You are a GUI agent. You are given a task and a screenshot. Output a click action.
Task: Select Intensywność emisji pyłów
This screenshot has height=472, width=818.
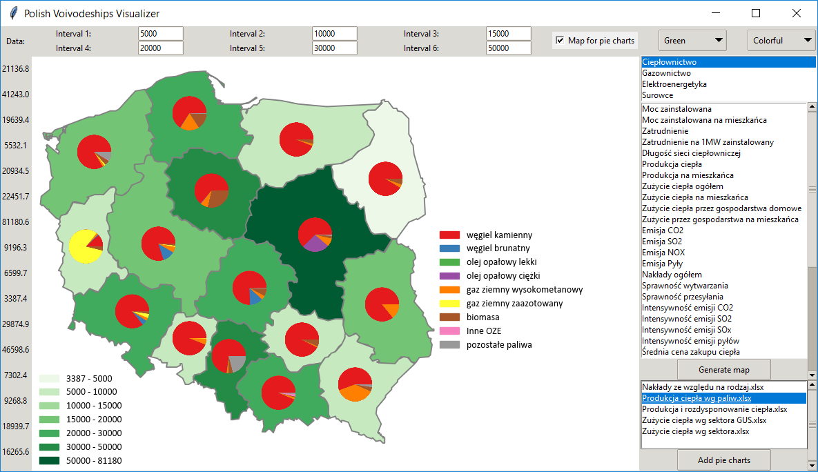point(724,341)
